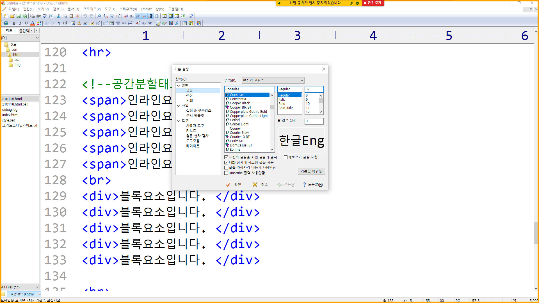This screenshot has height=303, width=539.
Task: Click the Save file toolbar icon
Action: point(19,16)
